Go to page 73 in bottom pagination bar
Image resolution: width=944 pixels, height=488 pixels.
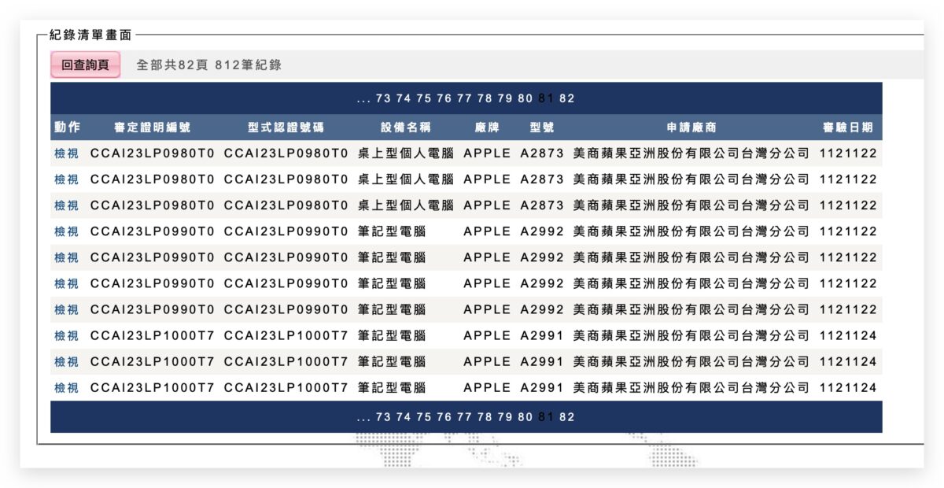(383, 417)
